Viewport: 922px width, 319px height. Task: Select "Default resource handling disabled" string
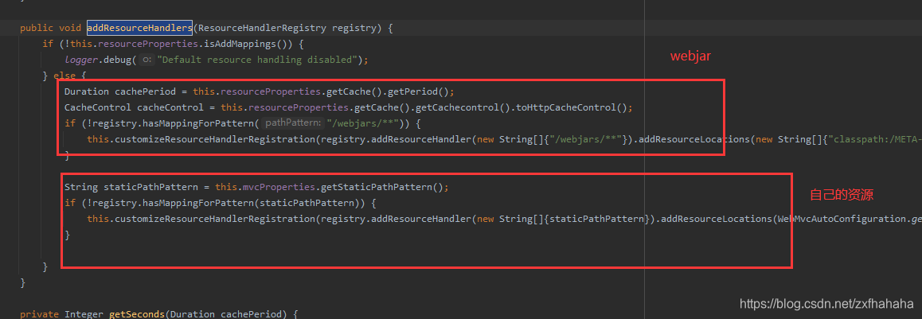point(258,60)
